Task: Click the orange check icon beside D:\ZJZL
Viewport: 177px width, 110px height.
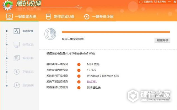Action: coord(79,82)
